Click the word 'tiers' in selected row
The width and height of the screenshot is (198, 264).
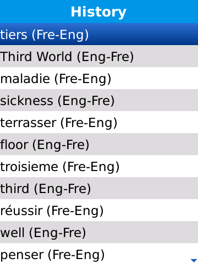pos(14,35)
